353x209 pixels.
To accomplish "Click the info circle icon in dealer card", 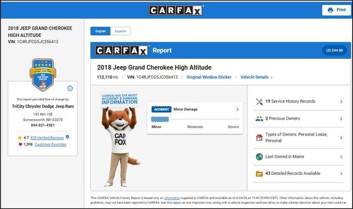I will 70,88.
